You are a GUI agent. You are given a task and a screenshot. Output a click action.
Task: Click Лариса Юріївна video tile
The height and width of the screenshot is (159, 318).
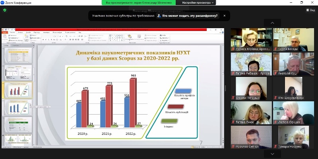[251, 39]
